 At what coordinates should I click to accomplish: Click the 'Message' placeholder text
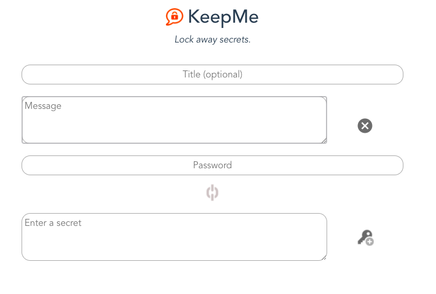click(43, 106)
